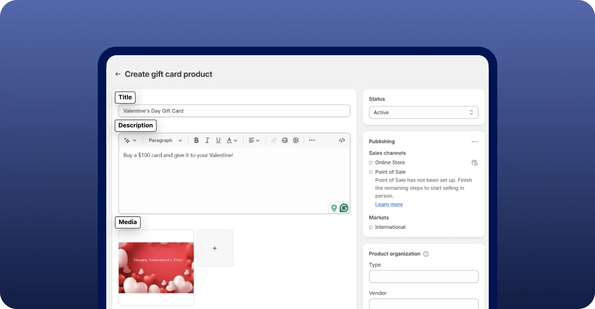Apply italic formatting
This screenshot has width=595, height=309.
[x=207, y=140]
